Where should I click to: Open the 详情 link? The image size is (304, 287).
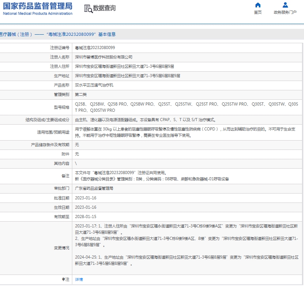[x=79, y=279]
